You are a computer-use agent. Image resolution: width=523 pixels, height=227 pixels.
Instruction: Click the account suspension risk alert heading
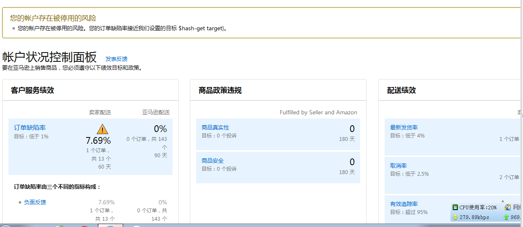(x=53, y=18)
